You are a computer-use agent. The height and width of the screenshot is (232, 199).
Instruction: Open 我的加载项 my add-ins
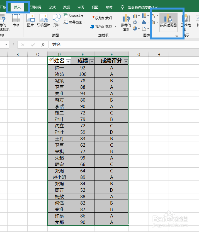(x=101, y=27)
